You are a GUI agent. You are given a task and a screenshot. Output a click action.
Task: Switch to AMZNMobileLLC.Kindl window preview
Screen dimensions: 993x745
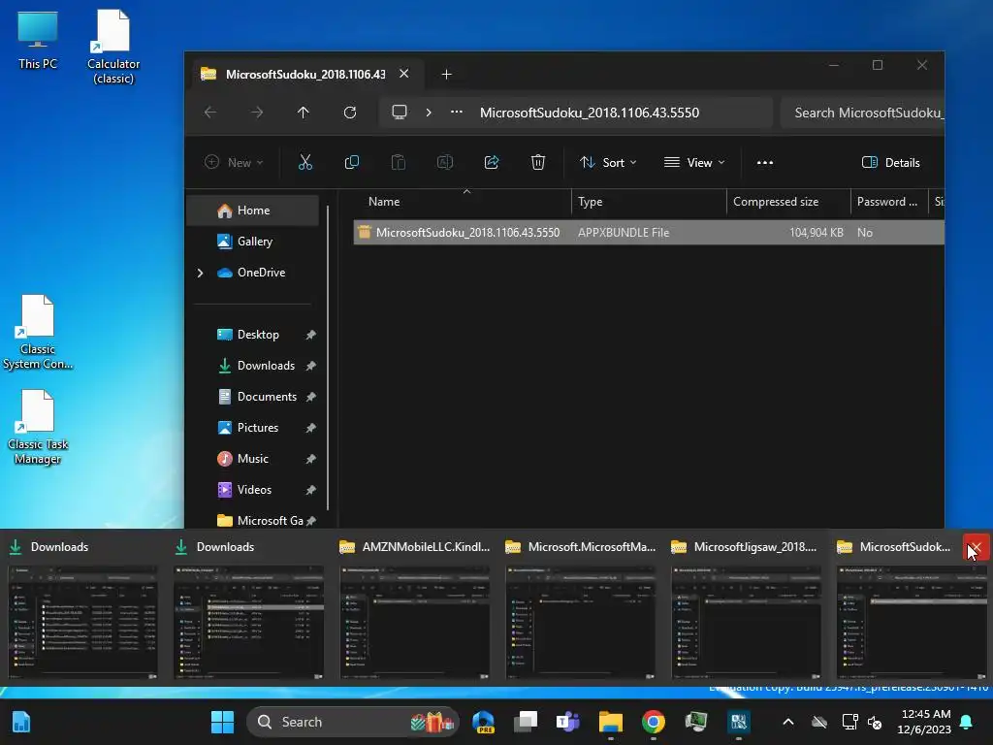point(415,607)
